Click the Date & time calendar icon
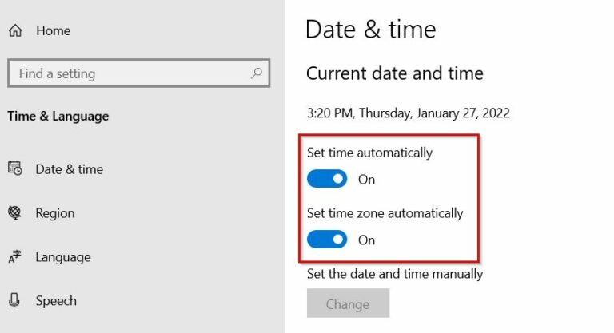This screenshot has width=614, height=333. click(14, 168)
